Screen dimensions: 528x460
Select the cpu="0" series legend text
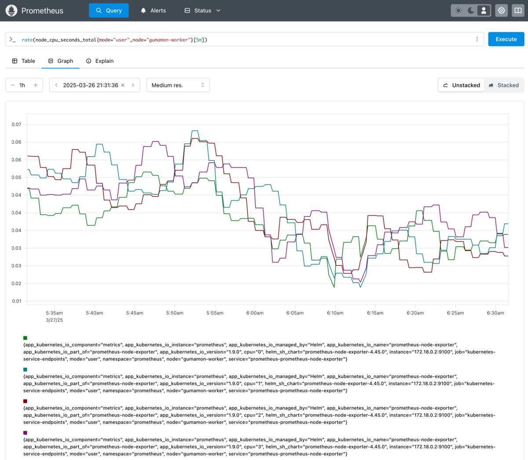(x=260, y=352)
